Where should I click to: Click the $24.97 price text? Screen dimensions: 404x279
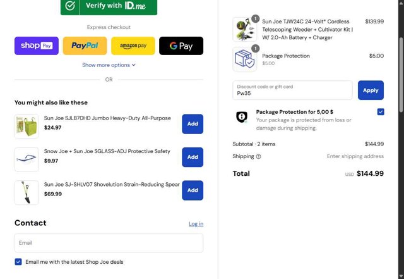(52, 128)
